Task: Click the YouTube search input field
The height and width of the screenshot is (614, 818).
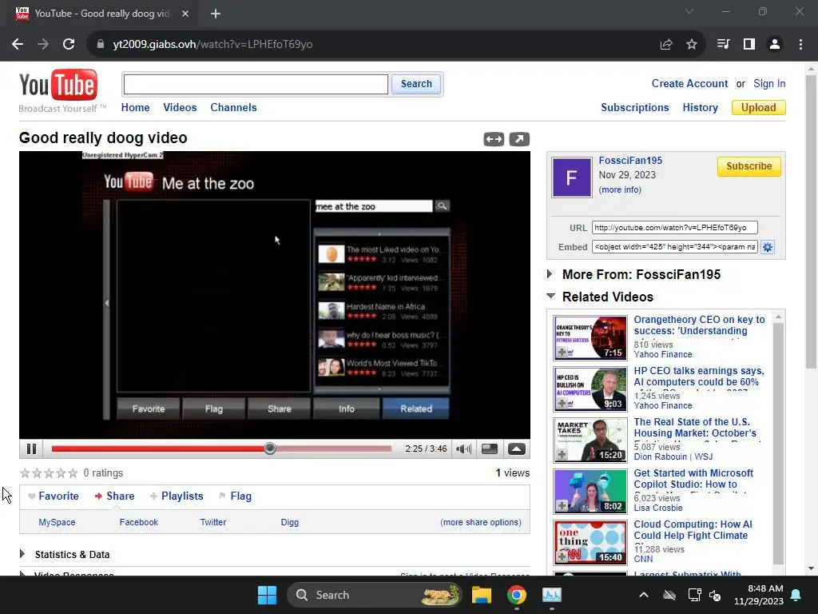Action: [x=256, y=84]
